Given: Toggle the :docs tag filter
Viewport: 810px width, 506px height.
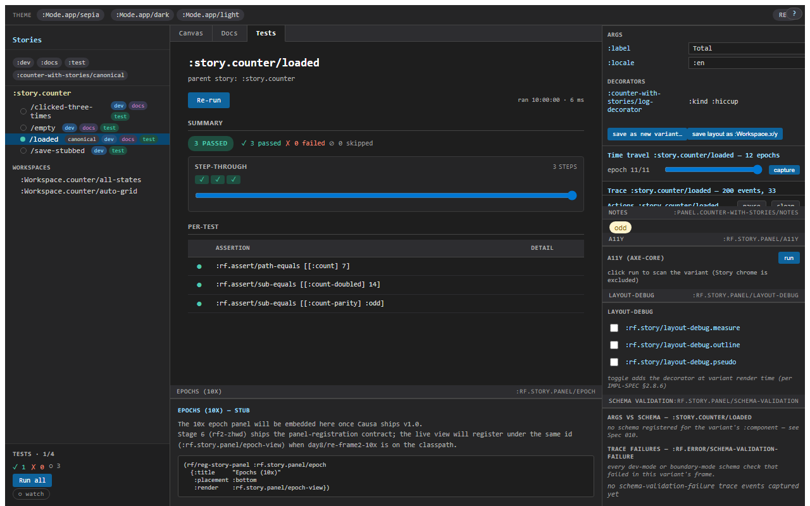Looking at the screenshot, I should coord(49,62).
